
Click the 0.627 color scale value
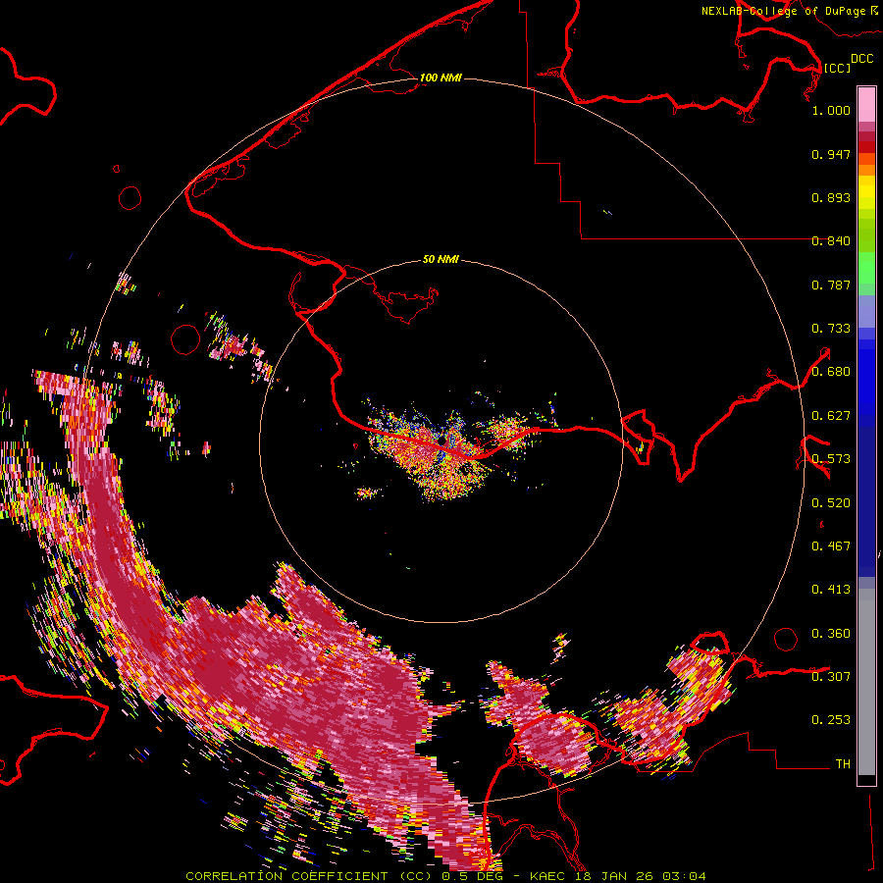[831, 416]
